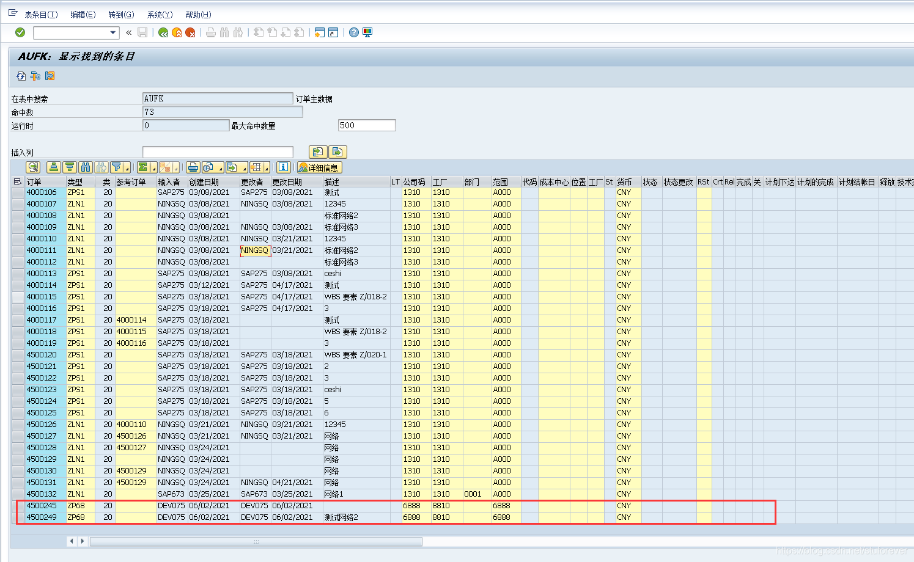Click the next page icon
The width and height of the screenshot is (914, 562).
(286, 32)
